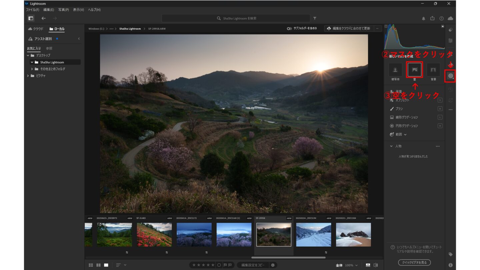The height and width of the screenshot is (270, 480).
Task: Click the share/export icon
Action: pos(432,18)
